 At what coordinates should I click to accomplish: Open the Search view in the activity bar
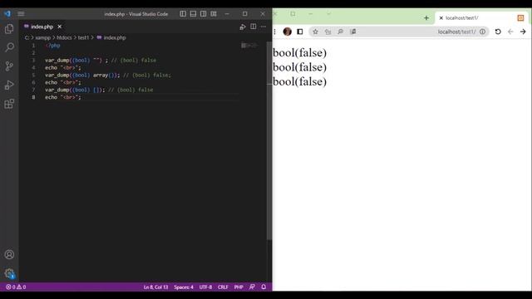point(9,47)
